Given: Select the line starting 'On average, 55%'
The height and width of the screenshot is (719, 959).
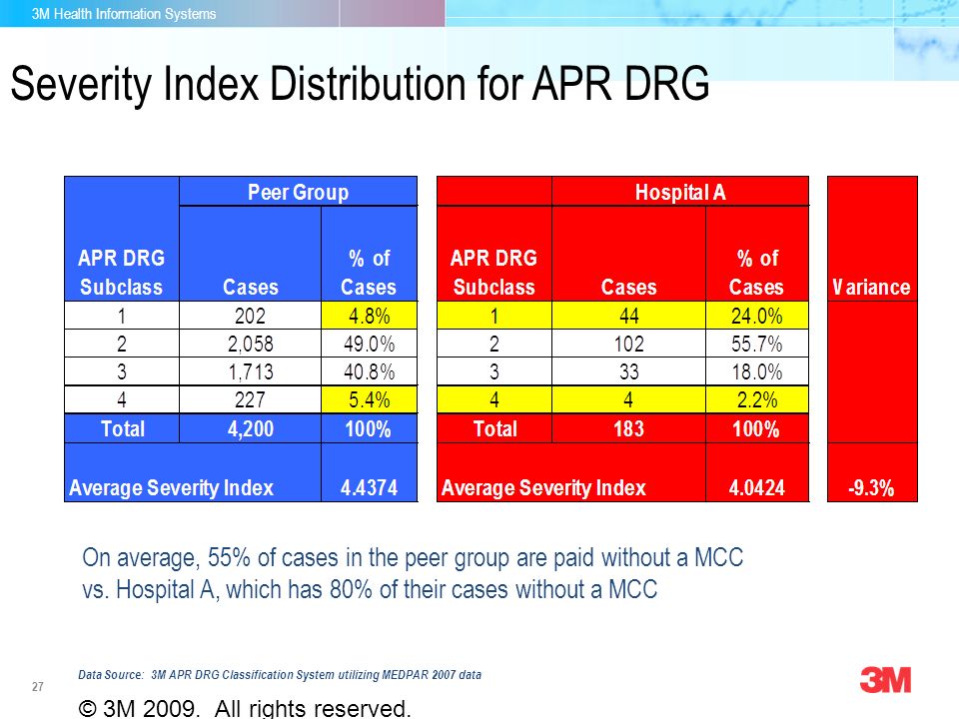Looking at the screenshot, I should 413,557.
